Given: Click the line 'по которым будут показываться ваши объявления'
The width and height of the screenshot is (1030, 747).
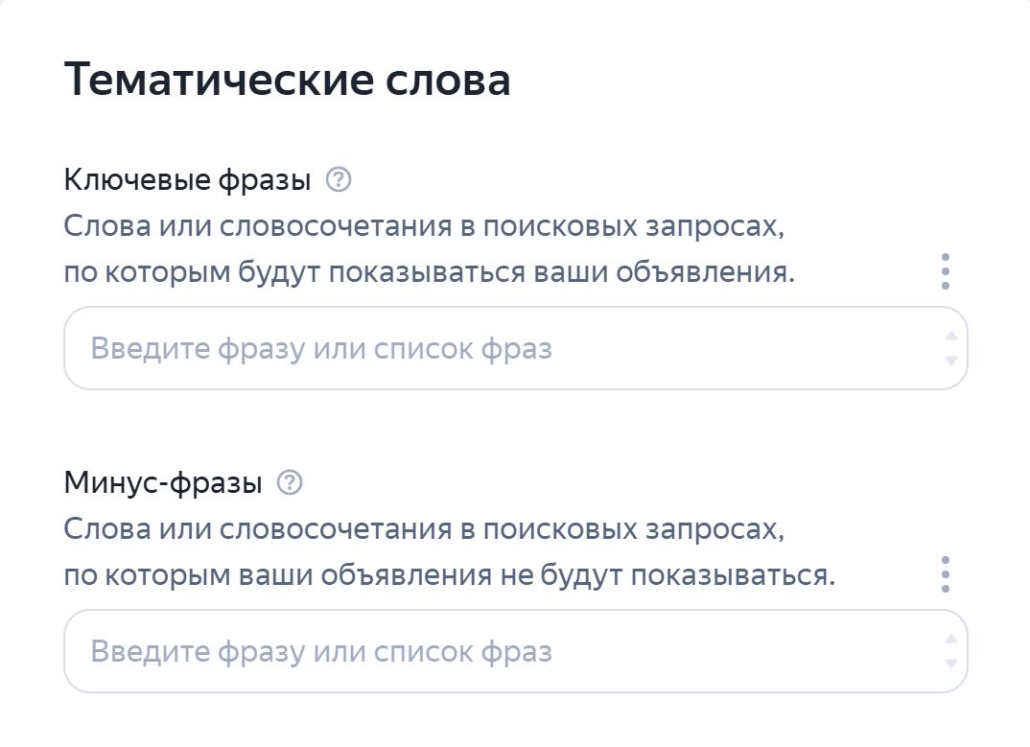Looking at the screenshot, I should click(430, 272).
